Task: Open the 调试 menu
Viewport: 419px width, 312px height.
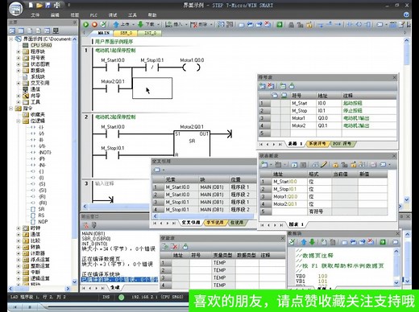Action: tap(113, 15)
